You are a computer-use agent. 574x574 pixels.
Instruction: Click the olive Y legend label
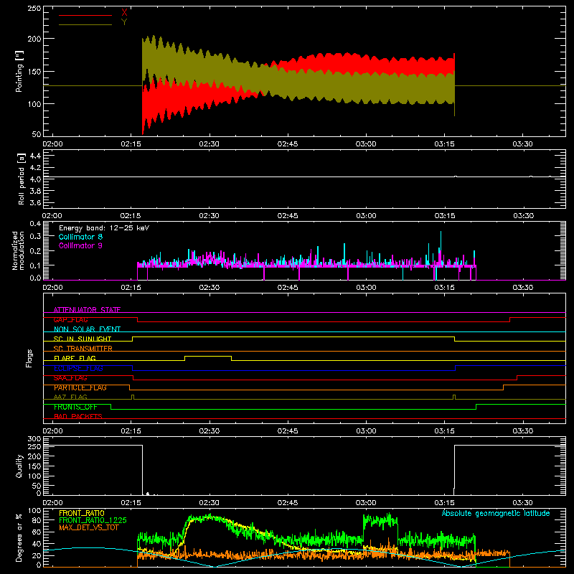pos(124,22)
